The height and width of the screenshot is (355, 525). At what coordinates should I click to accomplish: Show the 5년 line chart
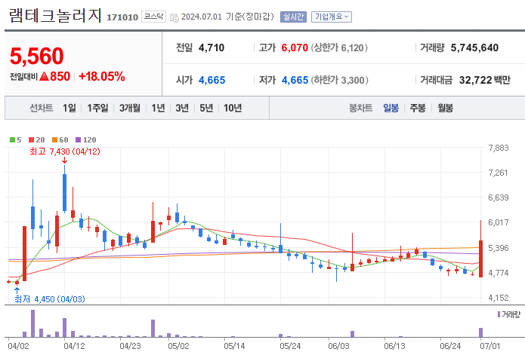click(x=206, y=108)
